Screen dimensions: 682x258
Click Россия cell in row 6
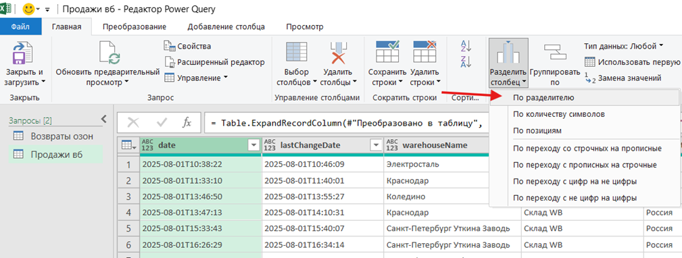(662, 245)
